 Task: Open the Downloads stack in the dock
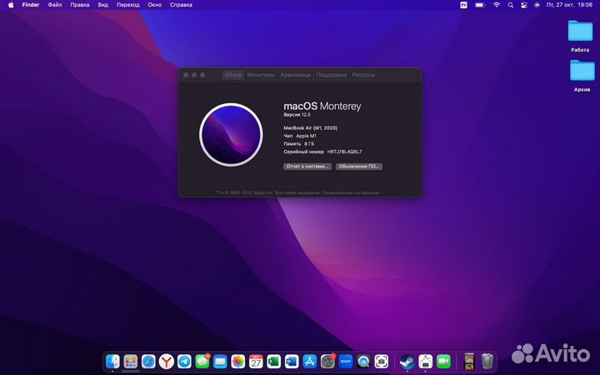click(469, 361)
